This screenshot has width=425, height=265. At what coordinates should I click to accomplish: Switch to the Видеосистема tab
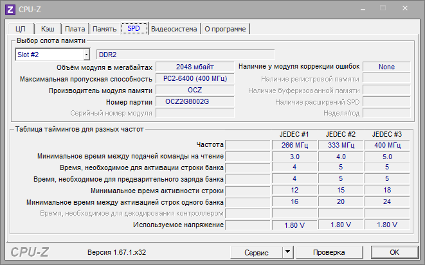[x=174, y=29]
